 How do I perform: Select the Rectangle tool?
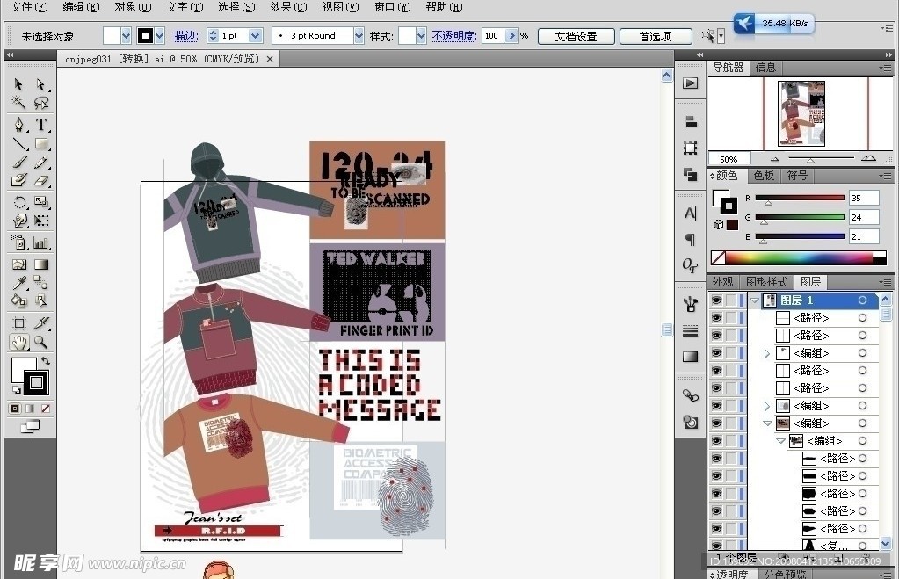pyautogui.click(x=40, y=143)
